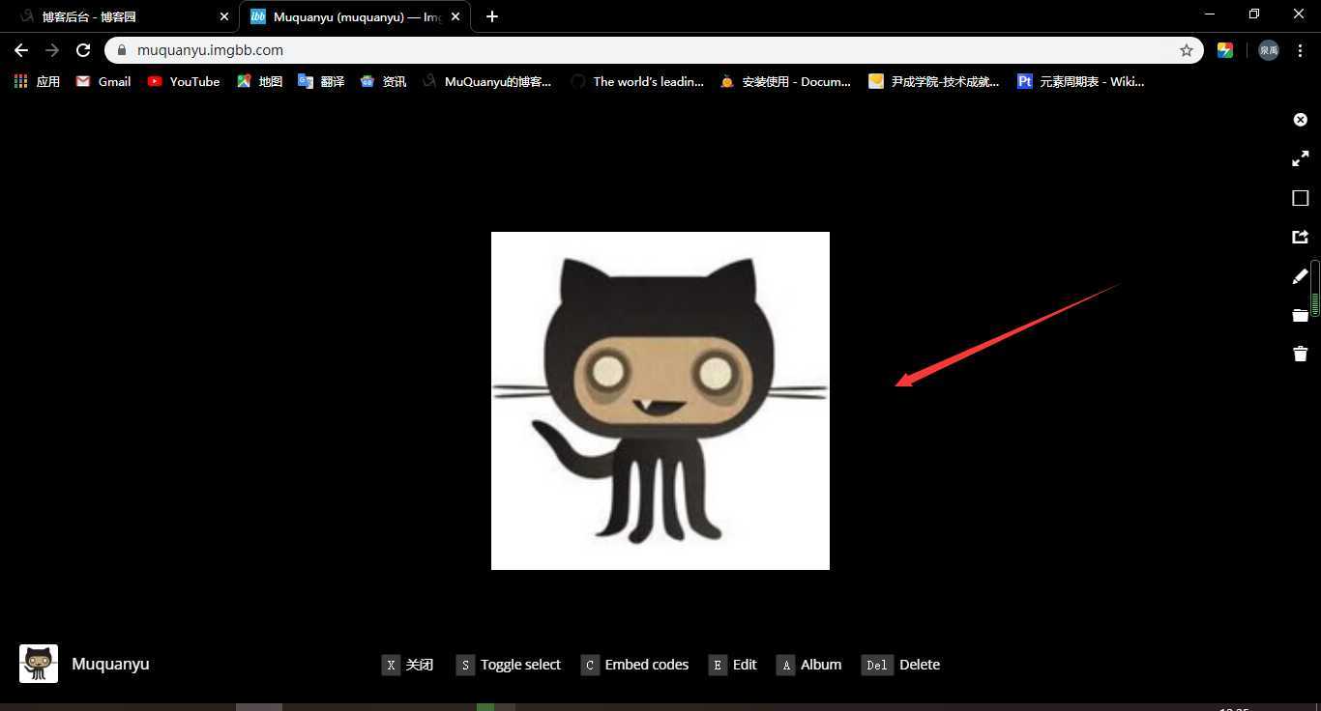Click Toggle select at bottom
The image size is (1321, 711).
pos(509,665)
